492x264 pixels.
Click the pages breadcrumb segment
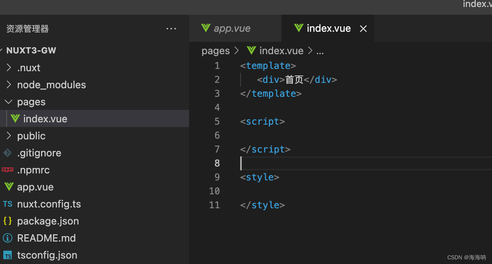coord(216,51)
